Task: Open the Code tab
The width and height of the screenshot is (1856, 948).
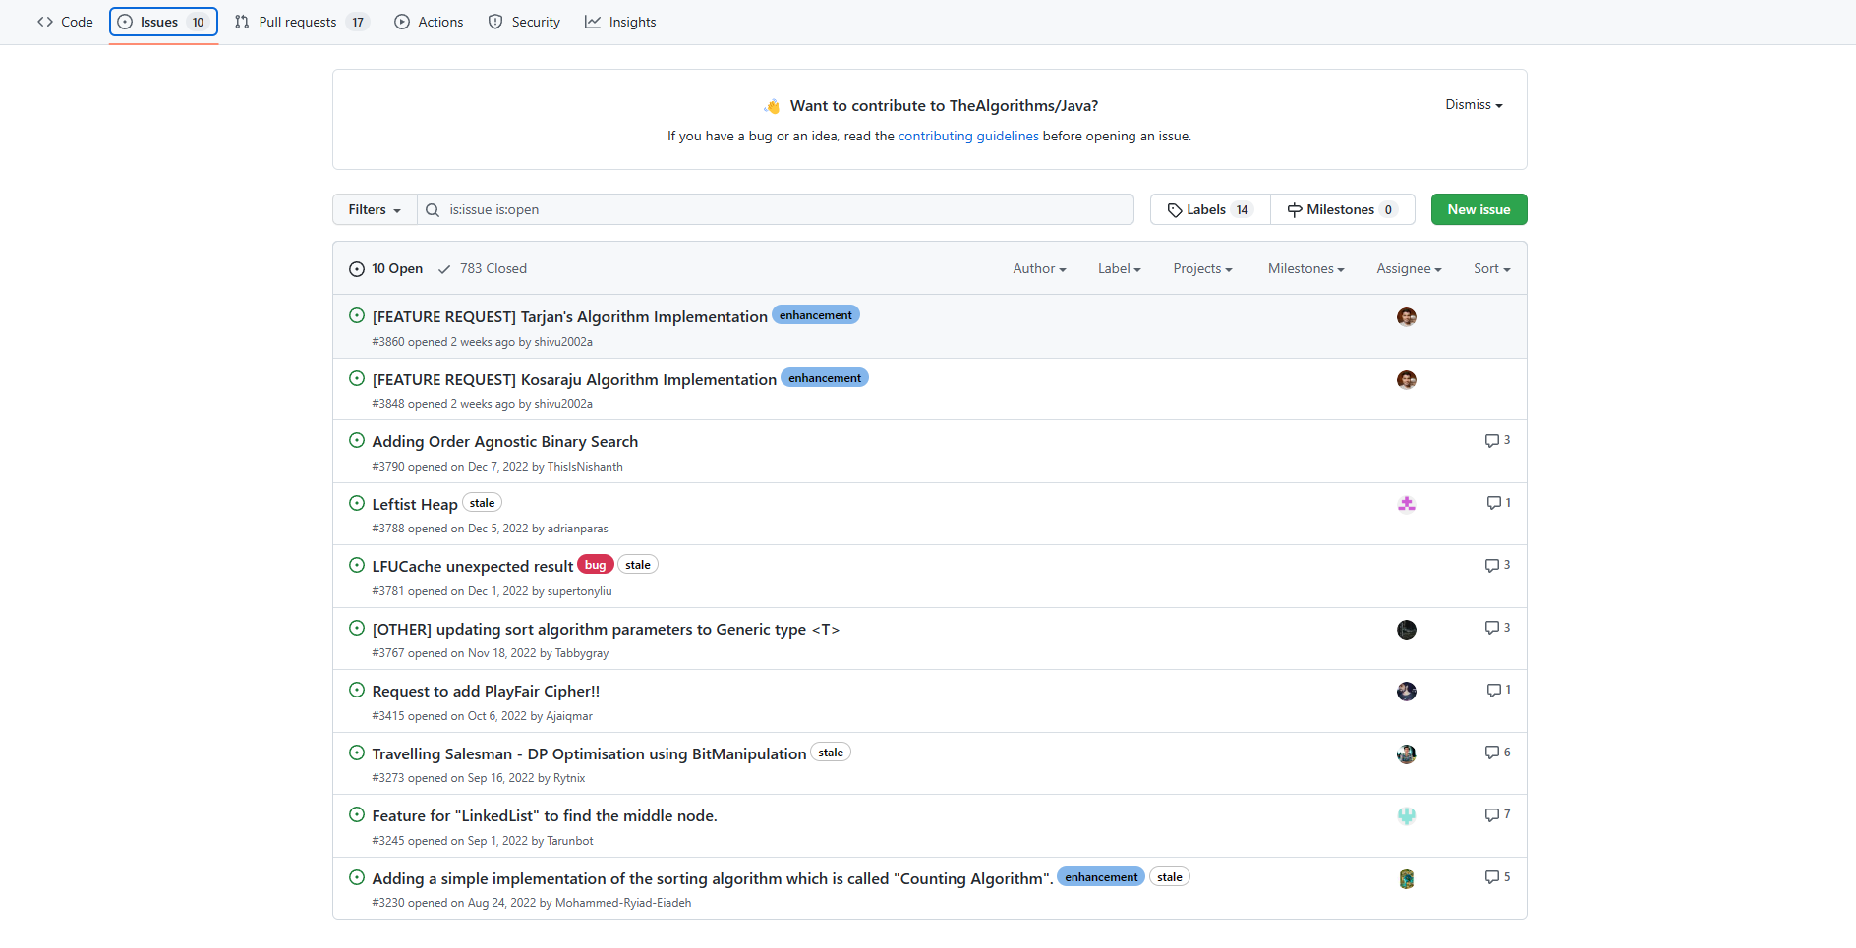Action: click(65, 22)
